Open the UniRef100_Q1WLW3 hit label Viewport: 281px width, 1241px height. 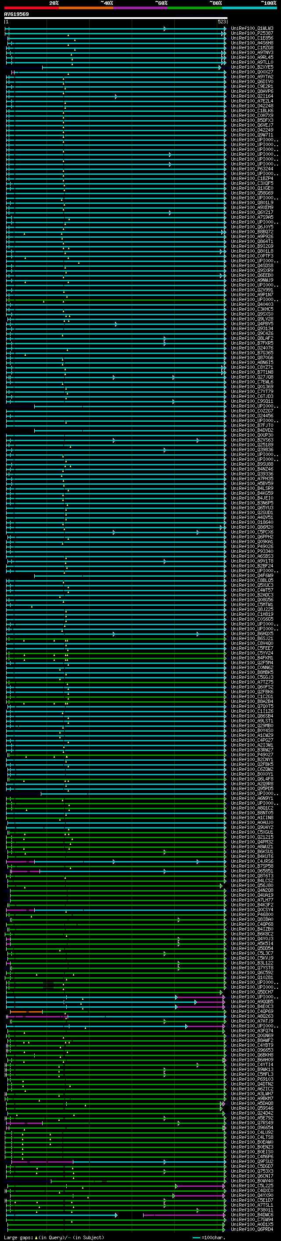pos(252,29)
